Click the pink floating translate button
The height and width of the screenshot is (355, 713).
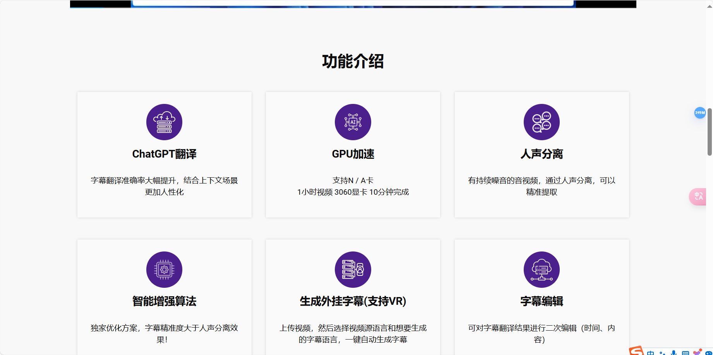pos(699,197)
